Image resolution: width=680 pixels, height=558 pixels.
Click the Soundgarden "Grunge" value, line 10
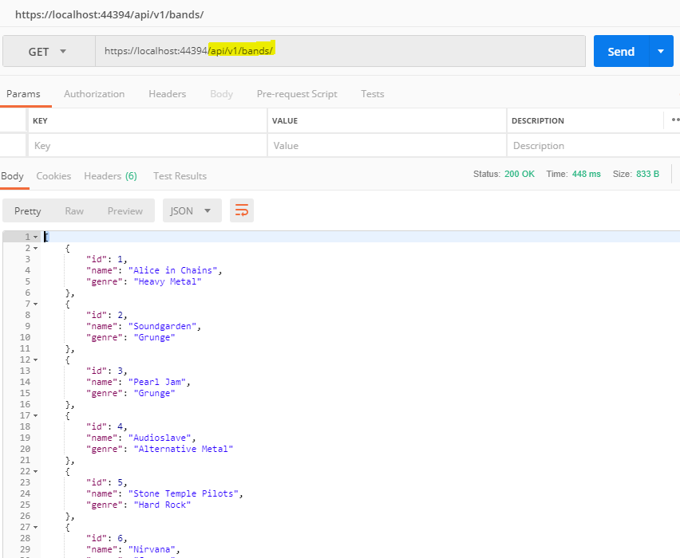pyautogui.click(x=154, y=337)
